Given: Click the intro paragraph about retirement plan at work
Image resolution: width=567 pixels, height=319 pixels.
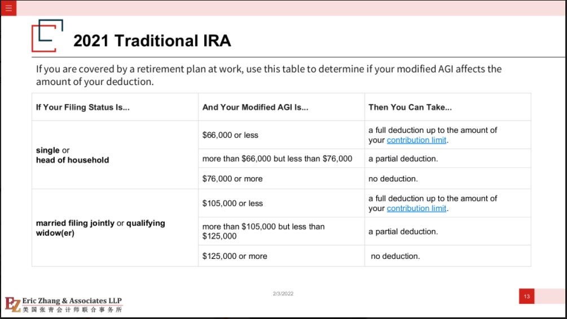Looking at the screenshot, I should (269, 75).
